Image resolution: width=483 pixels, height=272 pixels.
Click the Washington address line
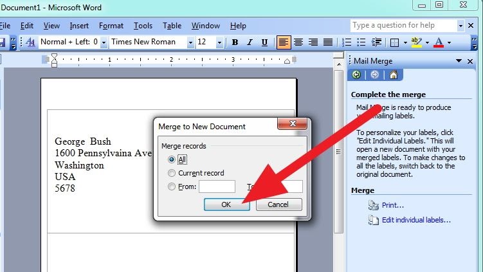79,165
